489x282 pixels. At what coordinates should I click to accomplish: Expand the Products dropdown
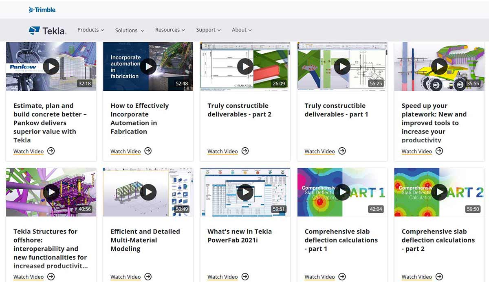[90, 30]
